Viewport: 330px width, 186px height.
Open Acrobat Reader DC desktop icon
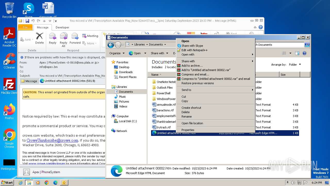click(x=9, y=37)
